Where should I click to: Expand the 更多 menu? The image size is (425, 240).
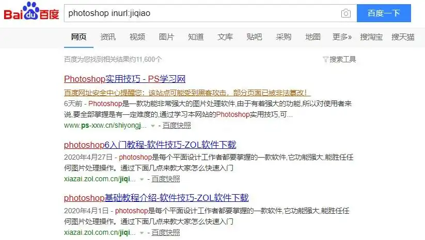342,37
